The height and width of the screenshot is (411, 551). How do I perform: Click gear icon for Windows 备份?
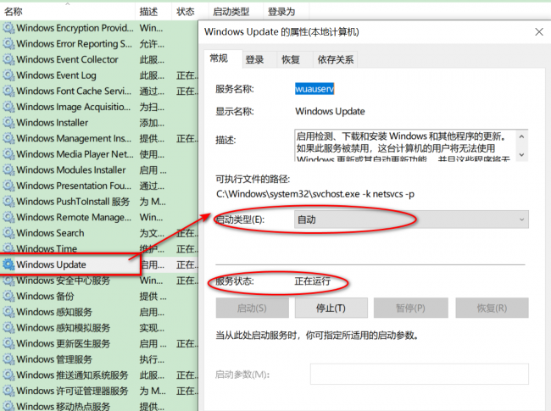click(x=8, y=296)
